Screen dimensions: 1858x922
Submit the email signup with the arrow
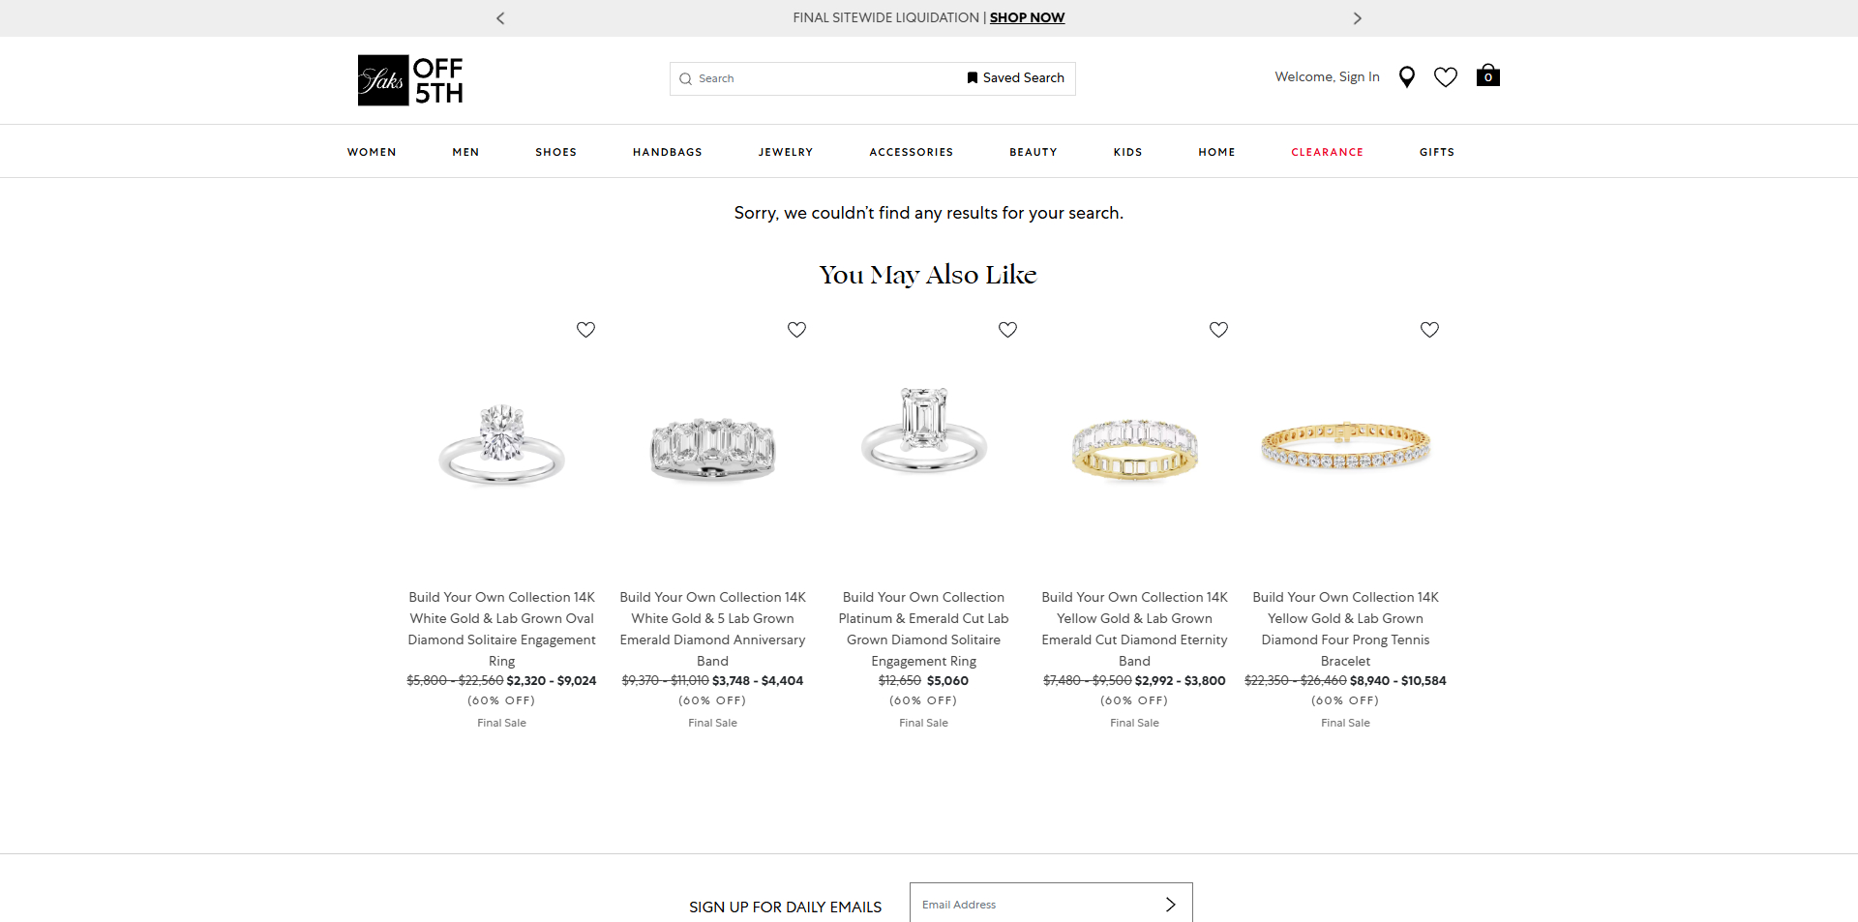[1170, 904]
